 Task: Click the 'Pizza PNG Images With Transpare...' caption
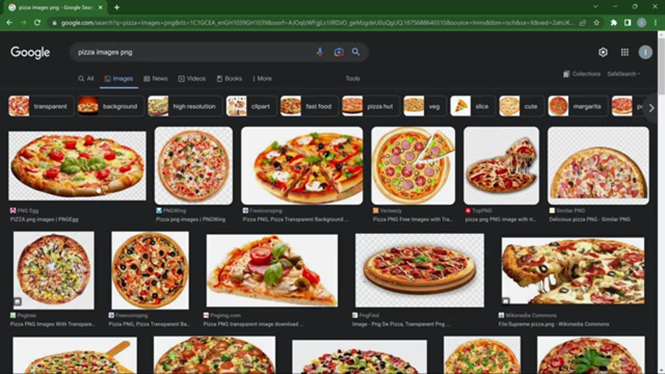click(x=52, y=324)
